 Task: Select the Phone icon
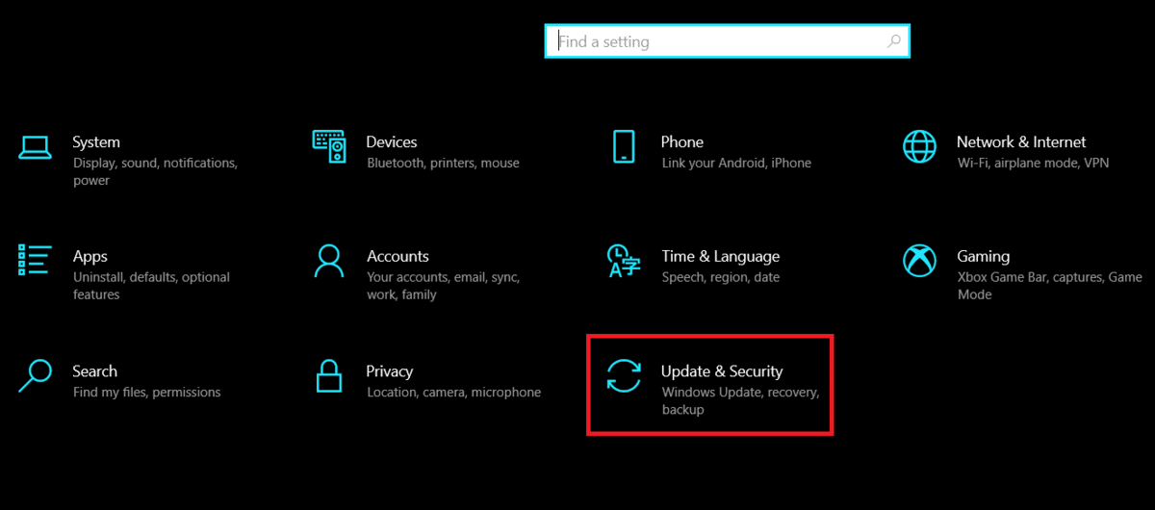(x=624, y=146)
